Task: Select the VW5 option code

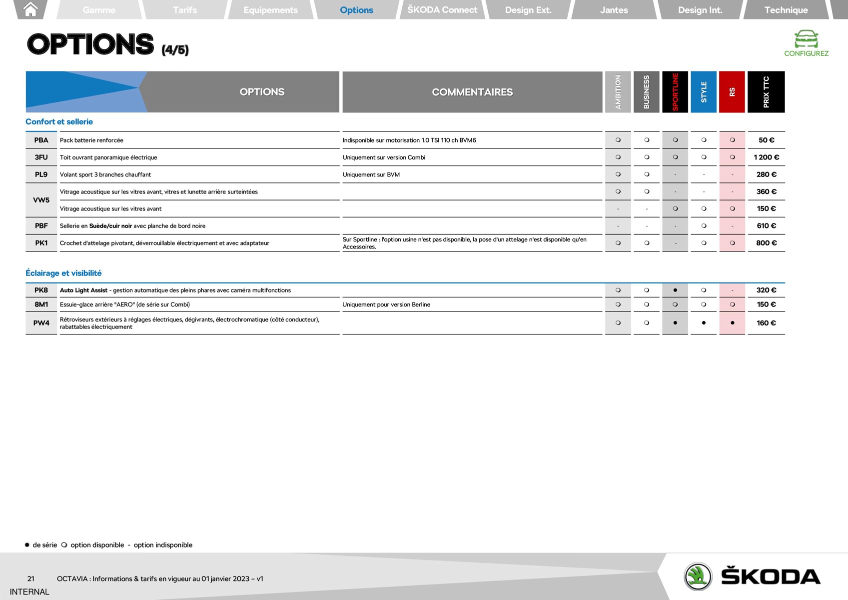Action: point(41,200)
